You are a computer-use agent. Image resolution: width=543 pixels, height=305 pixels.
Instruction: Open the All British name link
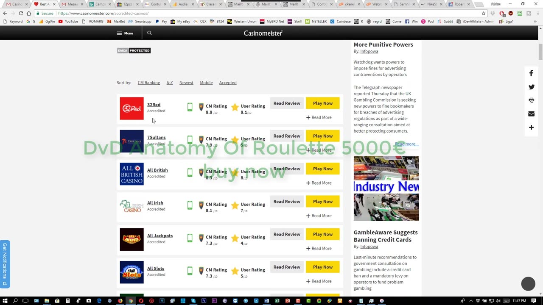click(157, 170)
